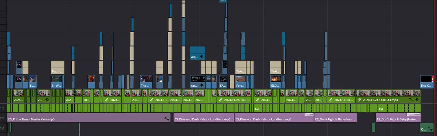Image resolution: width=437 pixels, height=136 pixels.
Task: Select the FA... video clip
Action: pos(223,82)
